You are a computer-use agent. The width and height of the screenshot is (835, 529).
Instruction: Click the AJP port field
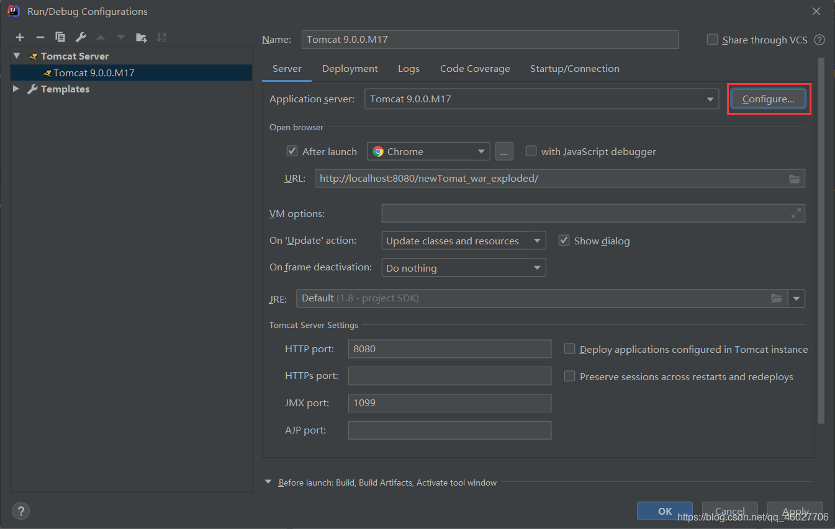click(x=450, y=430)
